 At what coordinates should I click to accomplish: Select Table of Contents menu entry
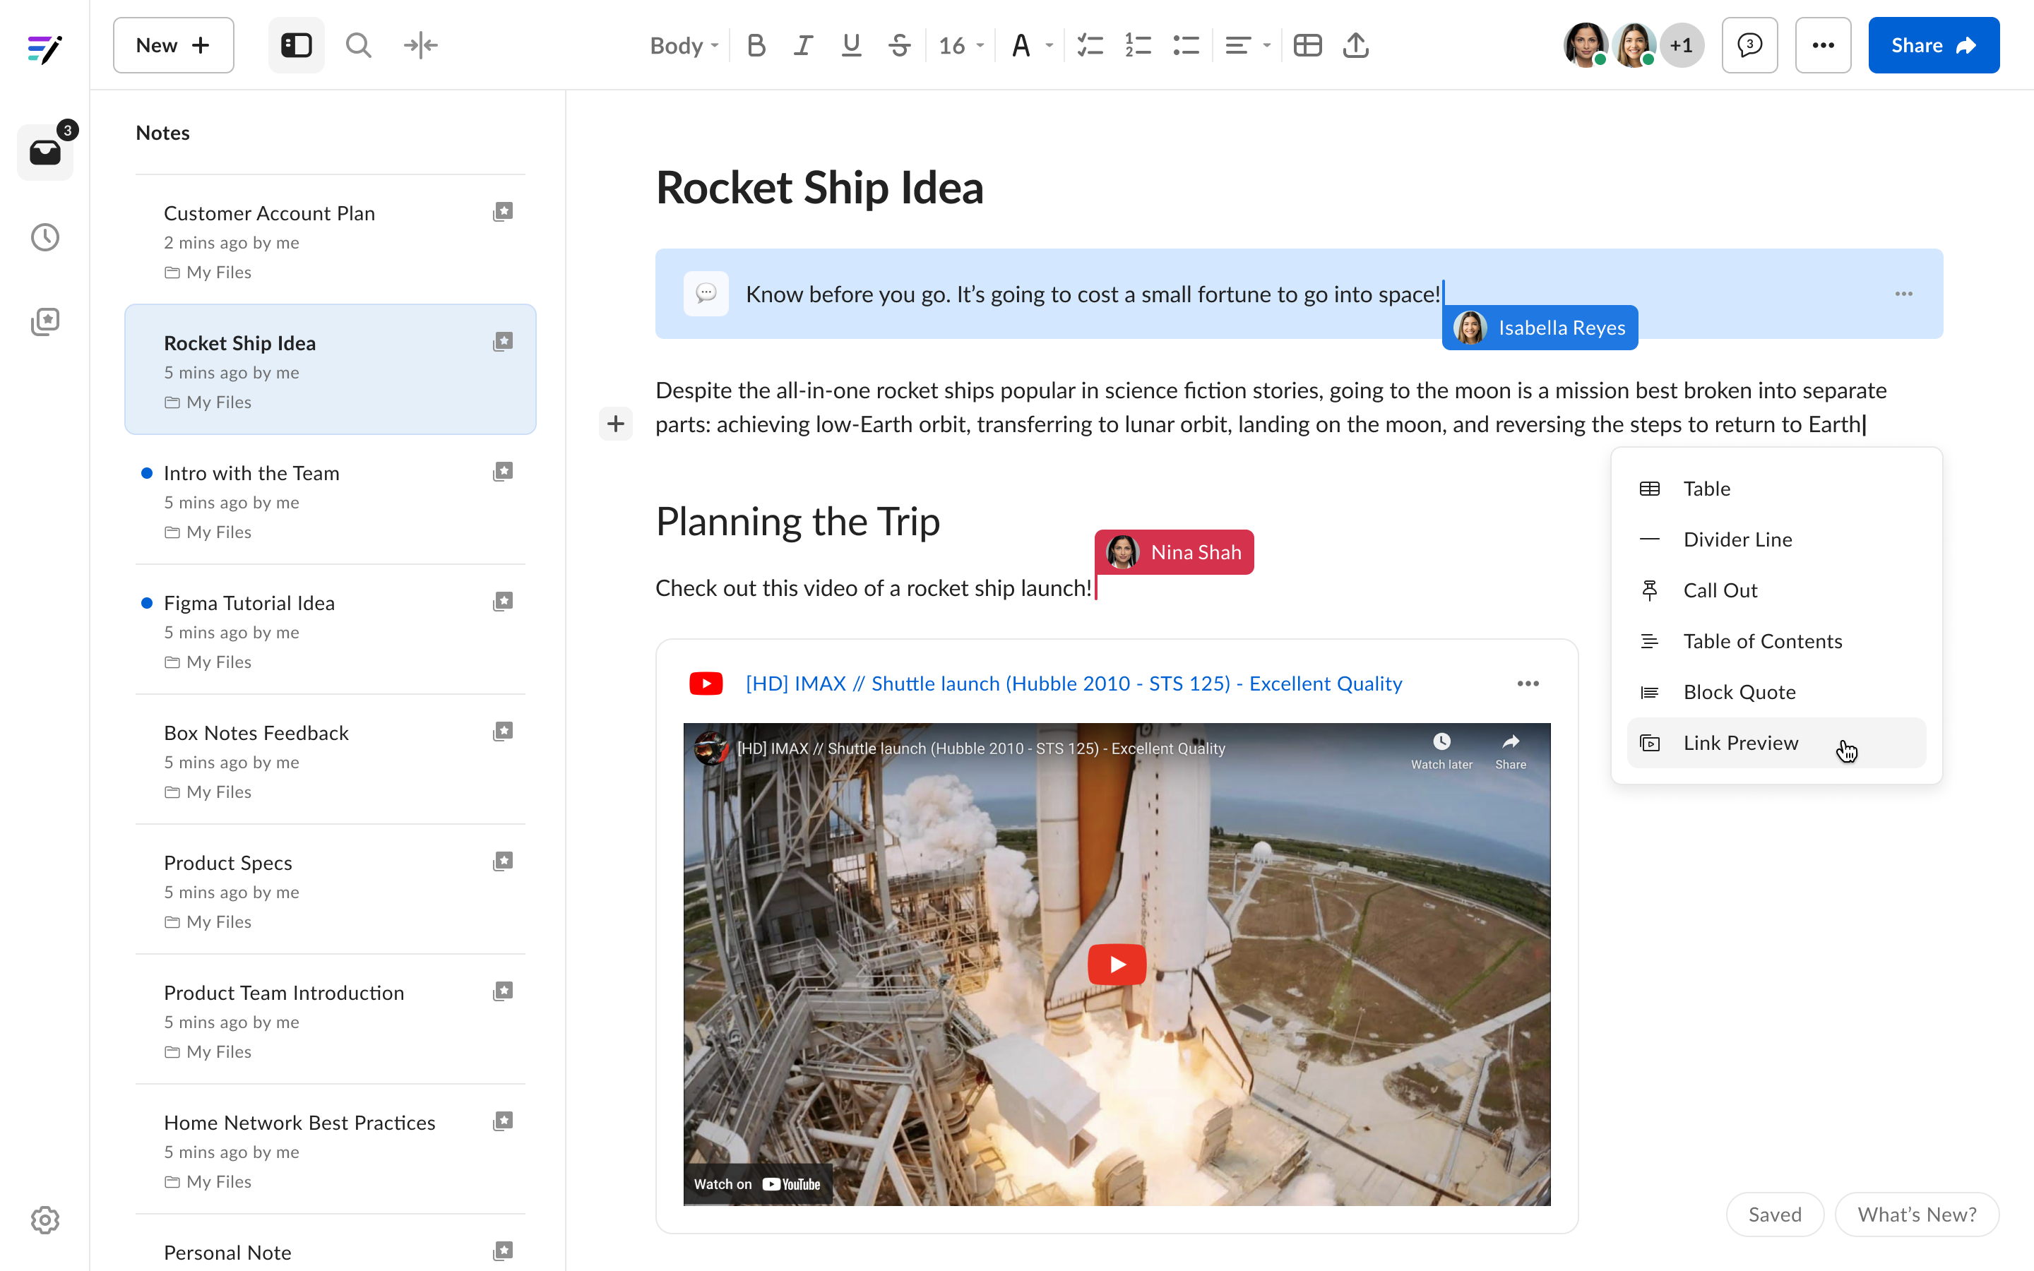[1776, 640]
